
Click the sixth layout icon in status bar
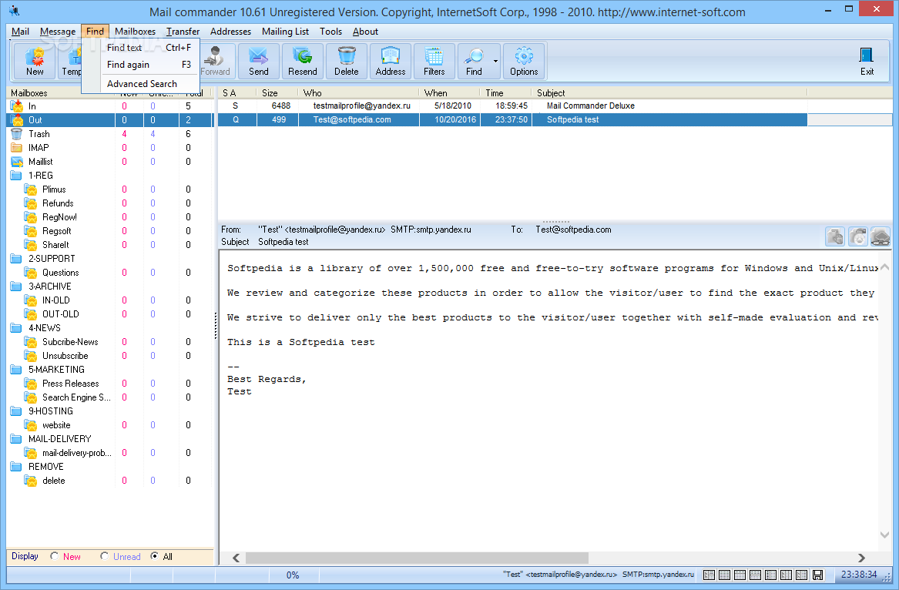(787, 575)
